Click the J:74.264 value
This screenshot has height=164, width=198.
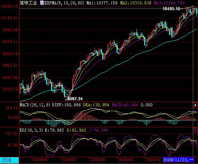coord(98,130)
